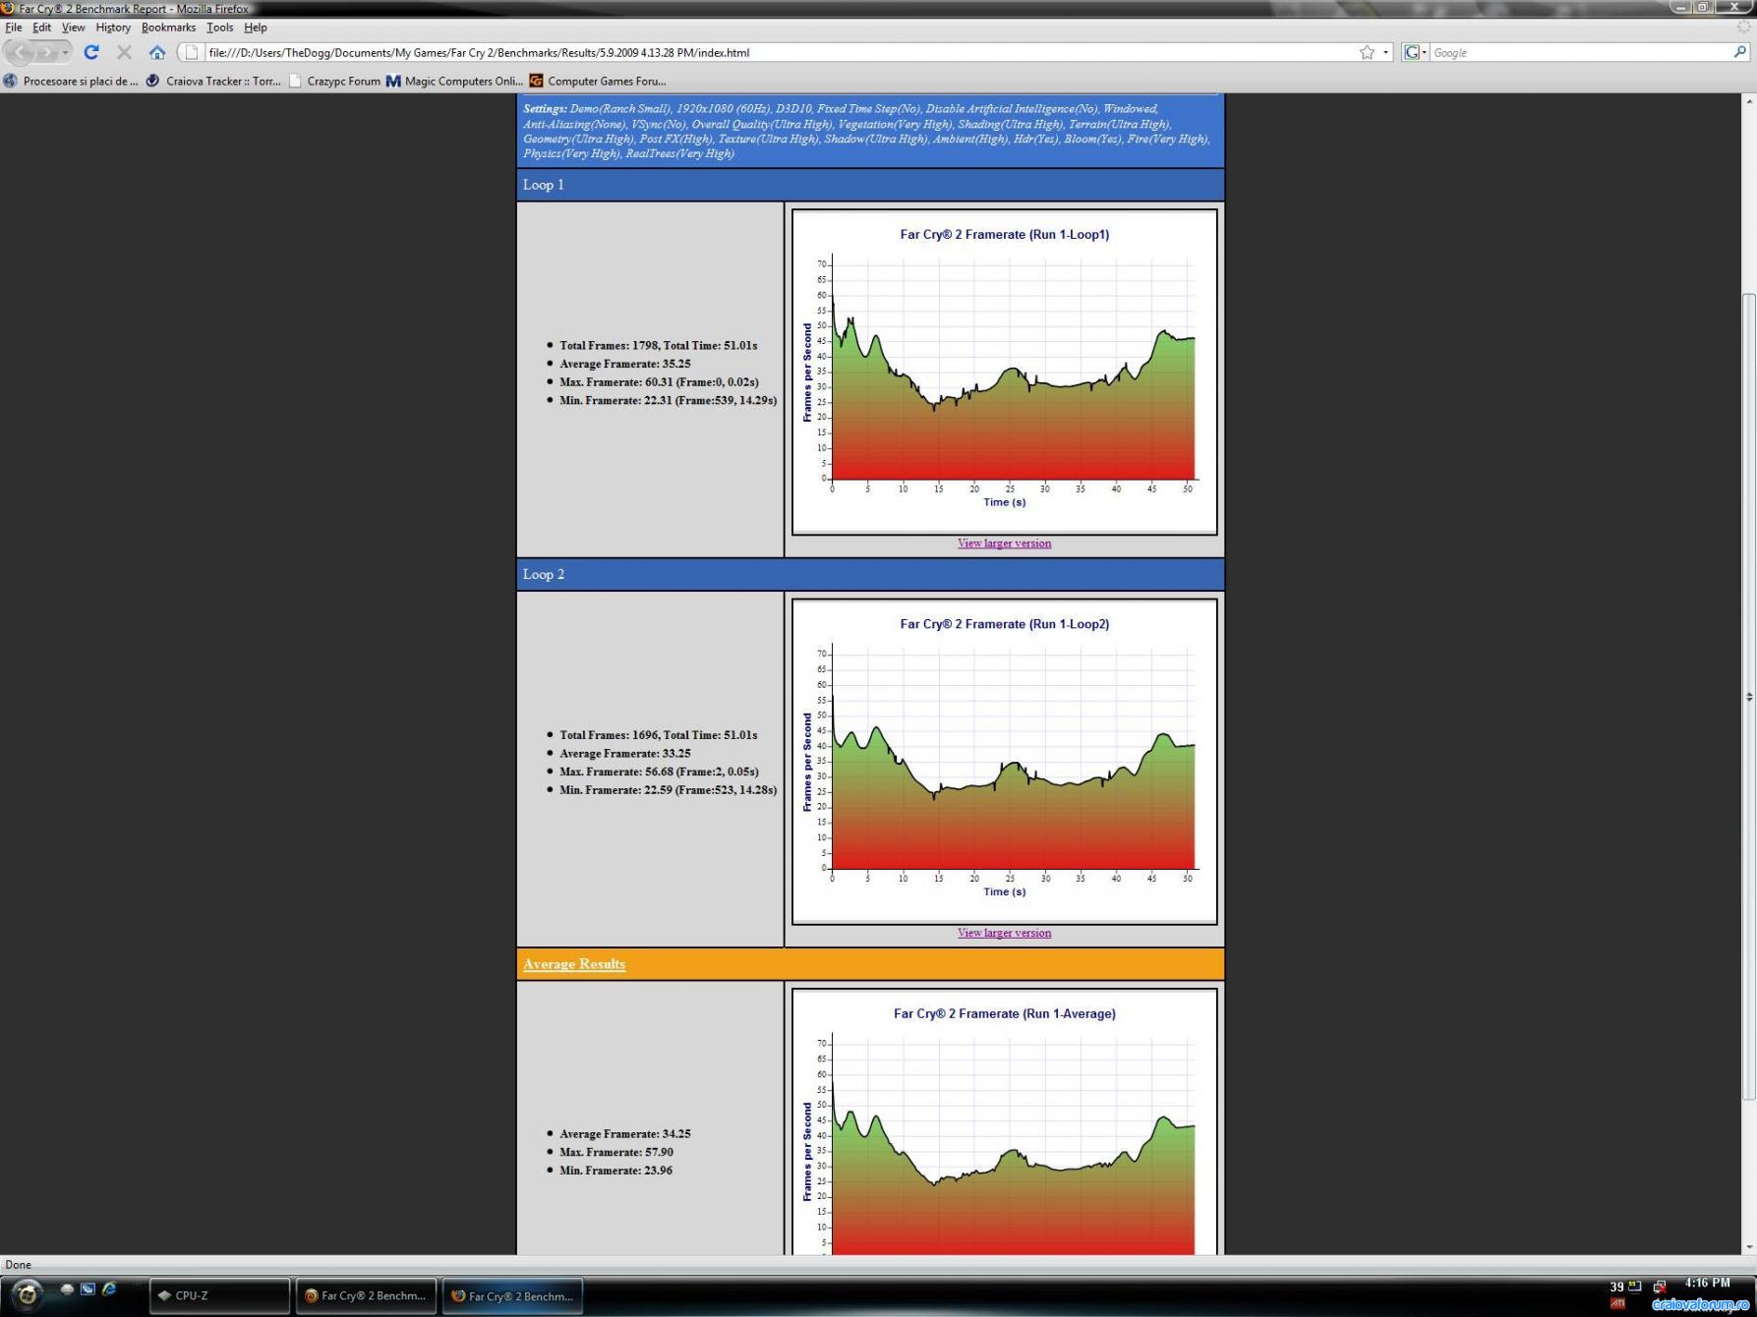1757x1317 pixels.
Task: Click the scrollbar up arrow
Action: click(x=1748, y=101)
